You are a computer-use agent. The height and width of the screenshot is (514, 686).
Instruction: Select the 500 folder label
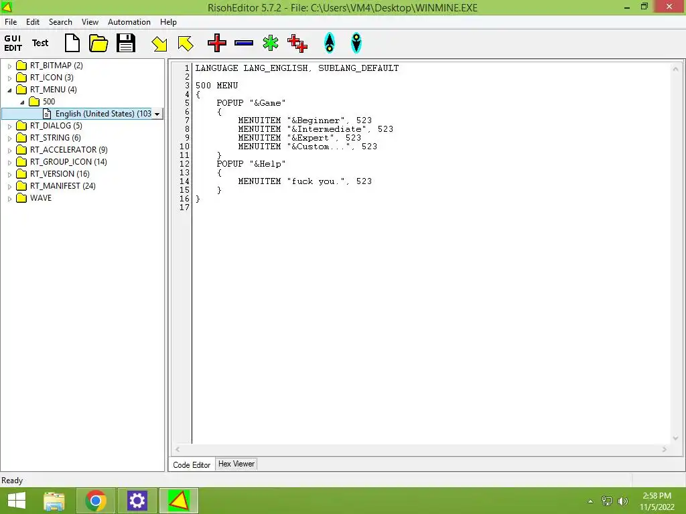point(49,102)
